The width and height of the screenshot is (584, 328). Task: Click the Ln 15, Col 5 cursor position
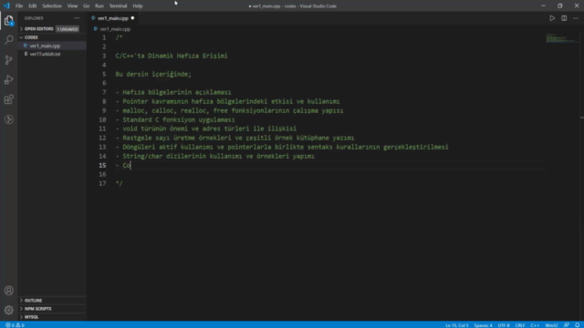(x=457, y=325)
